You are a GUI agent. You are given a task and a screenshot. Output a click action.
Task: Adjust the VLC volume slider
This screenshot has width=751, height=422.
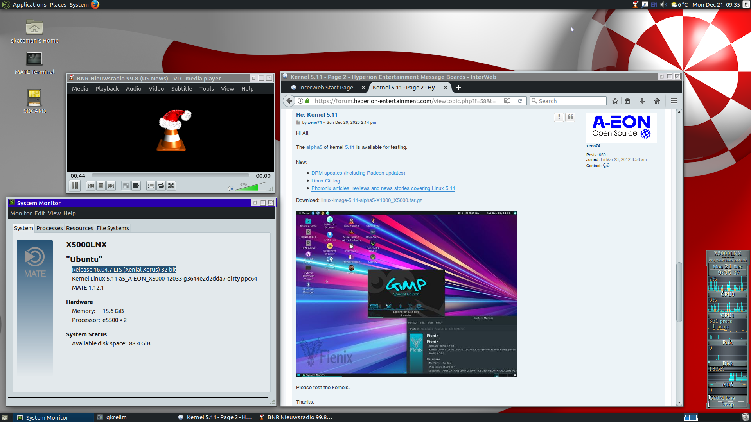(251, 187)
